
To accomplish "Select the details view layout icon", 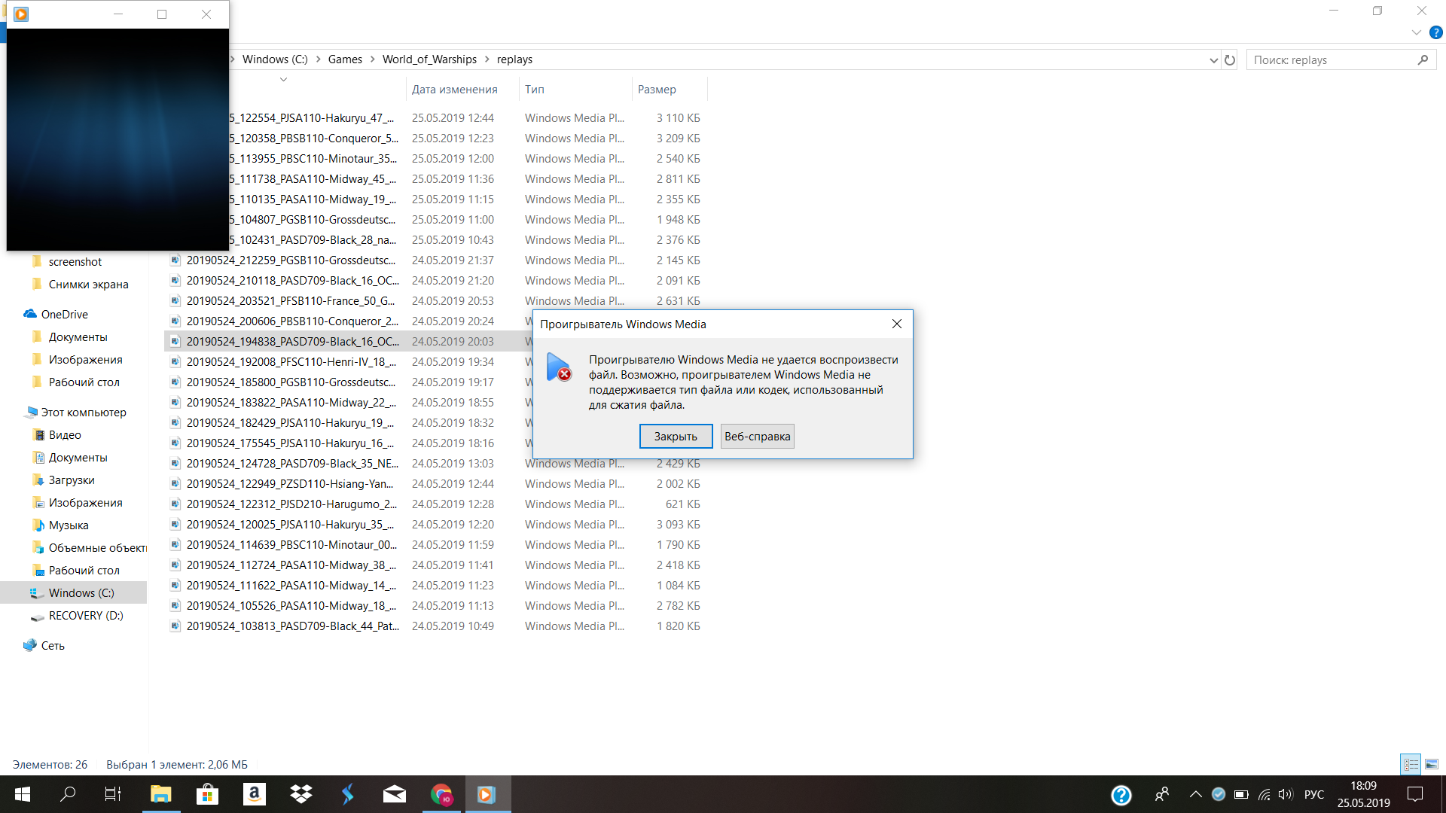I will [x=1411, y=764].
